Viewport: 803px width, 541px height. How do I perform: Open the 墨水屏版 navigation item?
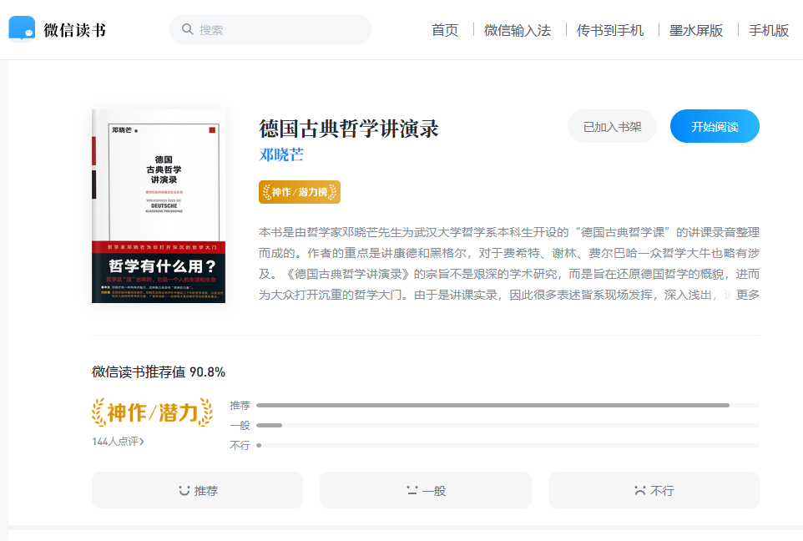[696, 30]
